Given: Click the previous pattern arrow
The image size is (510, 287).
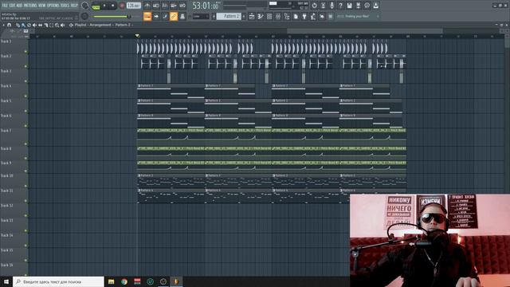Looking at the screenshot, I should (214, 16).
